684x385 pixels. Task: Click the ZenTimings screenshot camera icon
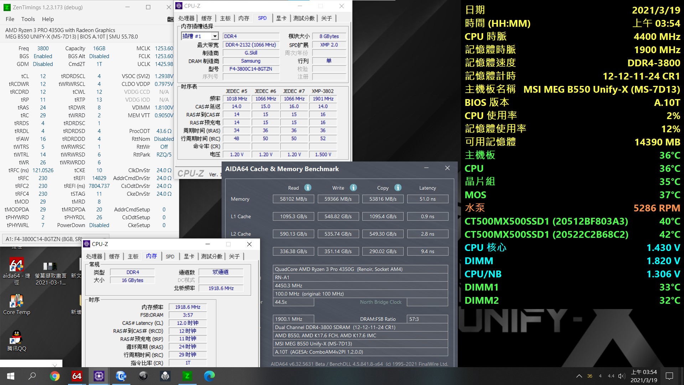(170, 19)
